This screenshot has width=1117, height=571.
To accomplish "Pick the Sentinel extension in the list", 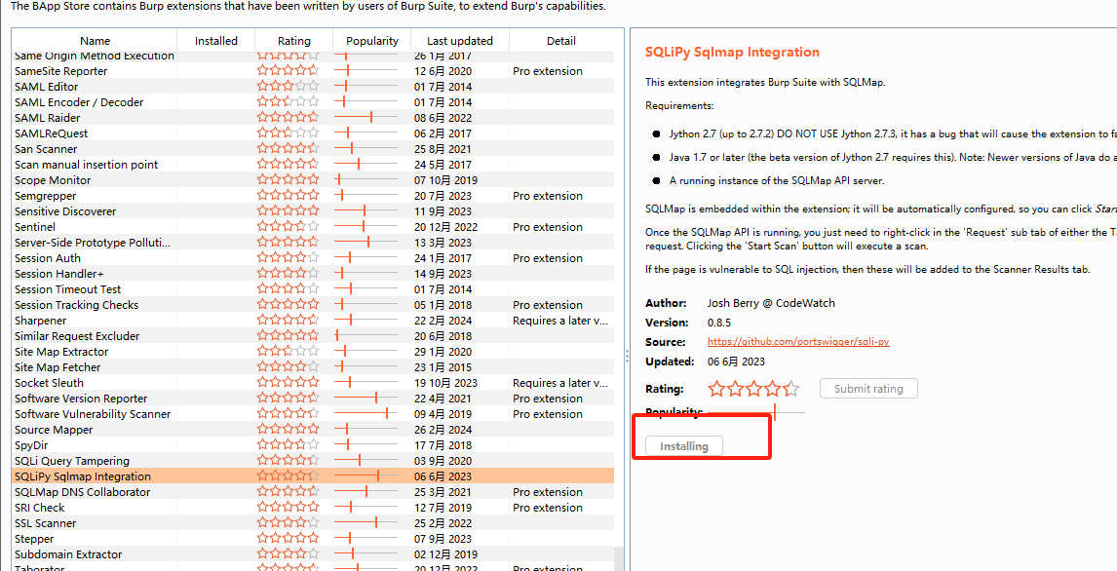I will (314, 227).
